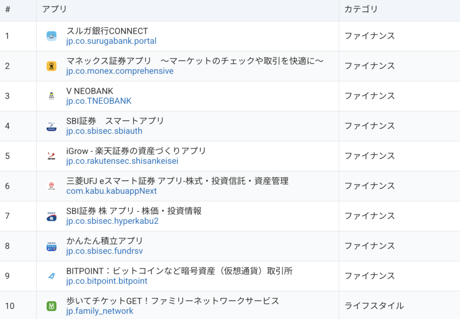This screenshot has height=319, width=460.
Task: Click the SBI証券 株 アプリ icon
Action: click(x=52, y=216)
